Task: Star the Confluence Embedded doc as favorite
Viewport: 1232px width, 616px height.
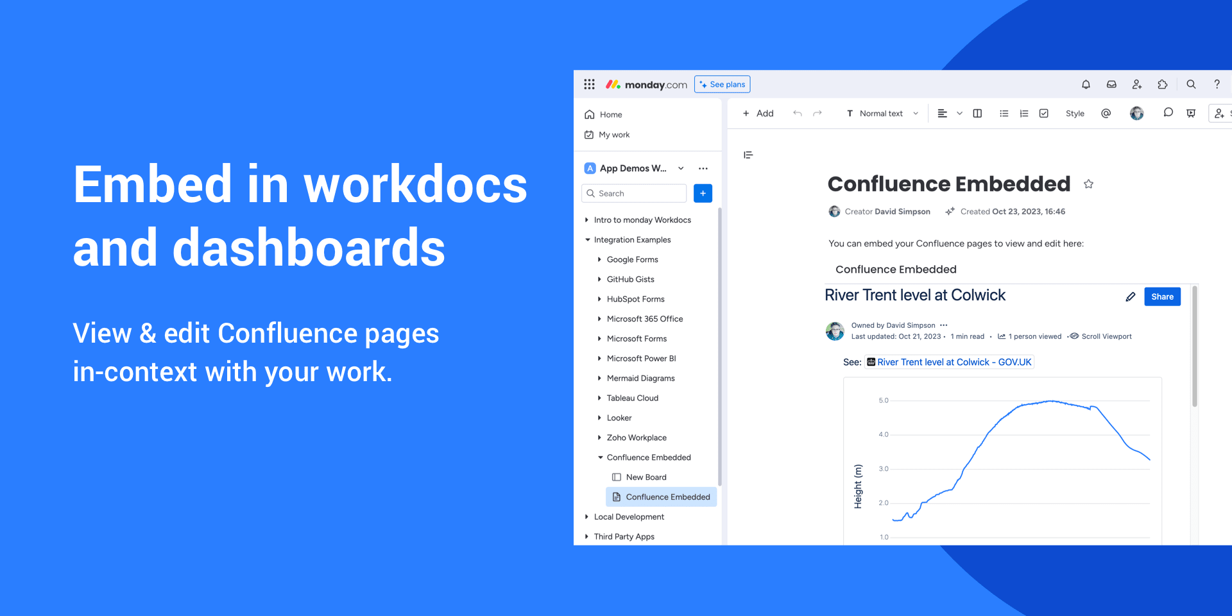Action: tap(1088, 184)
